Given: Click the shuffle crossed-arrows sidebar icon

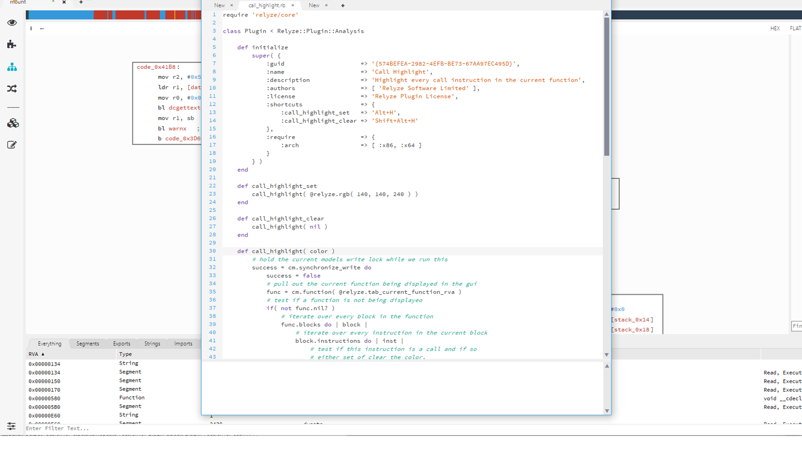Looking at the screenshot, I should pos(12,89).
